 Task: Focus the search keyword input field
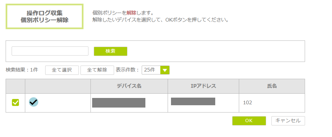tap(50, 51)
